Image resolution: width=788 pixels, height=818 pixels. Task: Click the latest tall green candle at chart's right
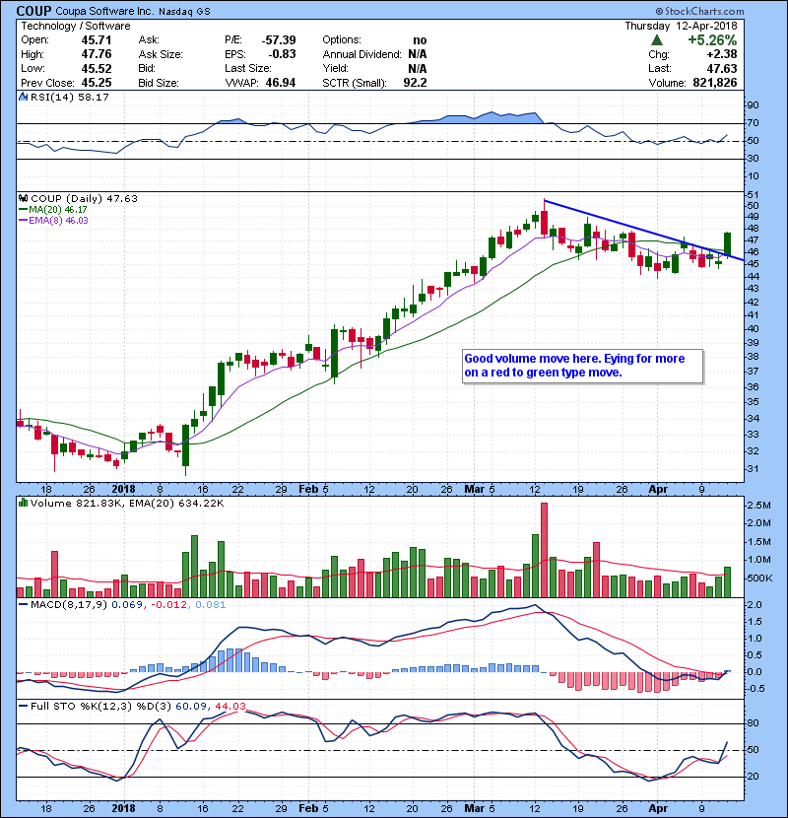[728, 243]
